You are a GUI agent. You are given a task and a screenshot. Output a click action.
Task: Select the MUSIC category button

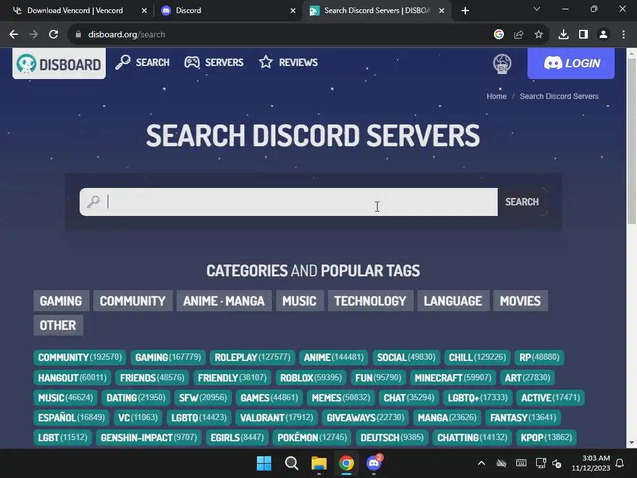[300, 301]
